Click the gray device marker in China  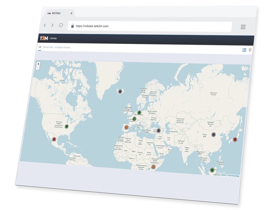click(213, 134)
